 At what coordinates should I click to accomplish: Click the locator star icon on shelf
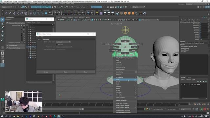[31, 13]
